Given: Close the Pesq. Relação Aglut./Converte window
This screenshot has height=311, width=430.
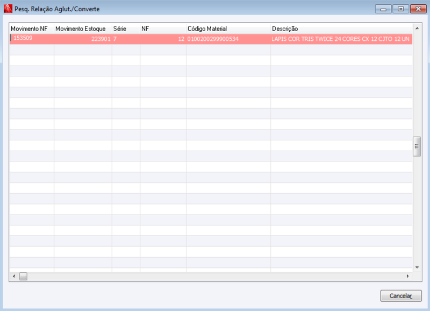Looking at the screenshot, I should point(418,9).
